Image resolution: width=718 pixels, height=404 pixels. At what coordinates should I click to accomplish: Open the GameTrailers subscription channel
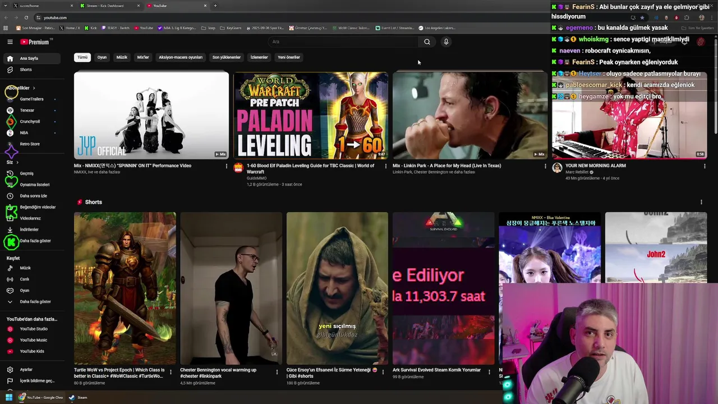[33, 99]
